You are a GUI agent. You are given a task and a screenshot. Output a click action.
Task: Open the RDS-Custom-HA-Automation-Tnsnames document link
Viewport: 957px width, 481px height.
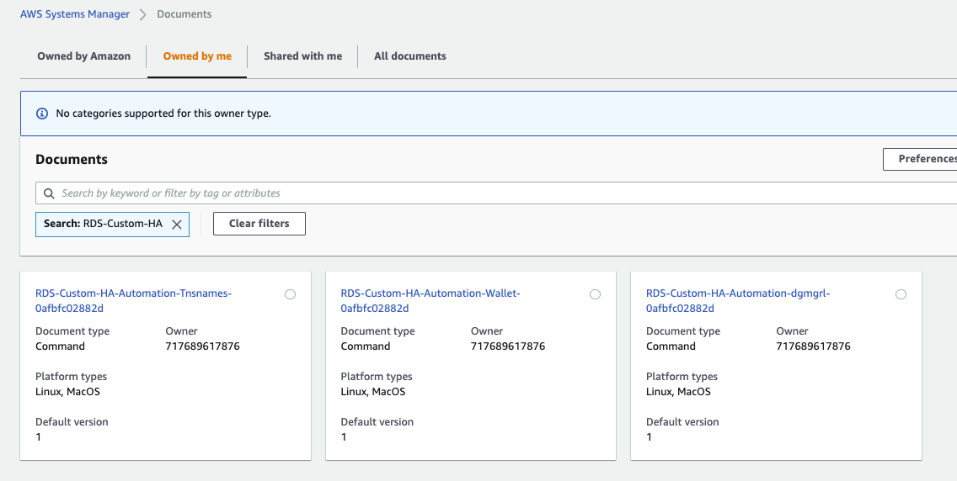(134, 301)
